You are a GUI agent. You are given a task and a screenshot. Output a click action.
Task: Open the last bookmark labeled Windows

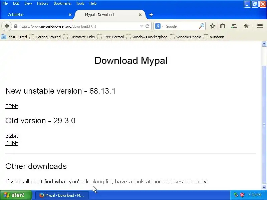[x=214, y=37]
